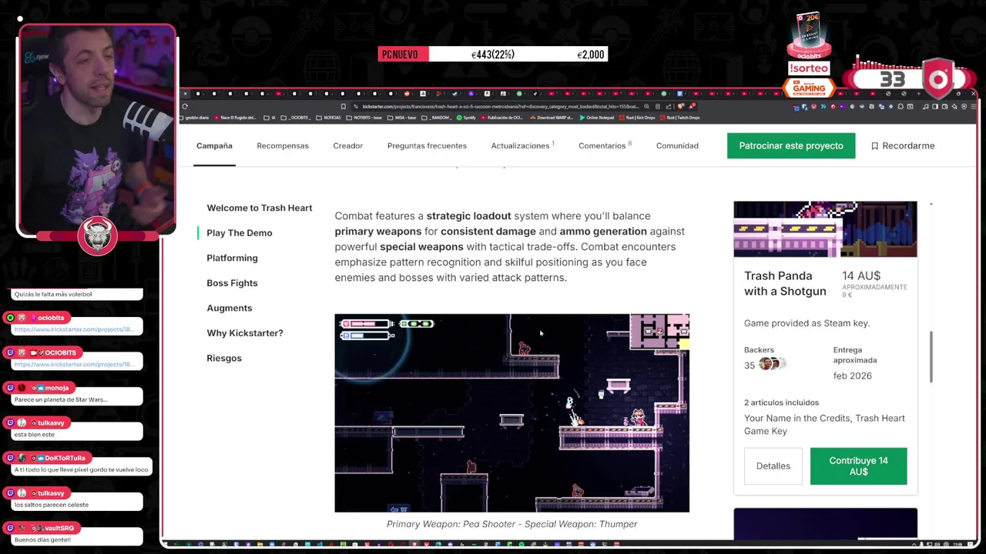Open the MISA - base bookmarks folder
Screen dimensions: 986x554
coord(401,118)
